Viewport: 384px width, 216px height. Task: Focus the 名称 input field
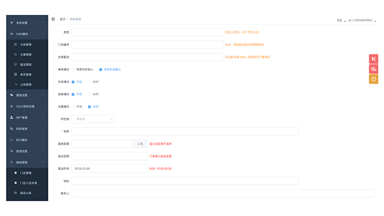pyautogui.click(x=185, y=132)
